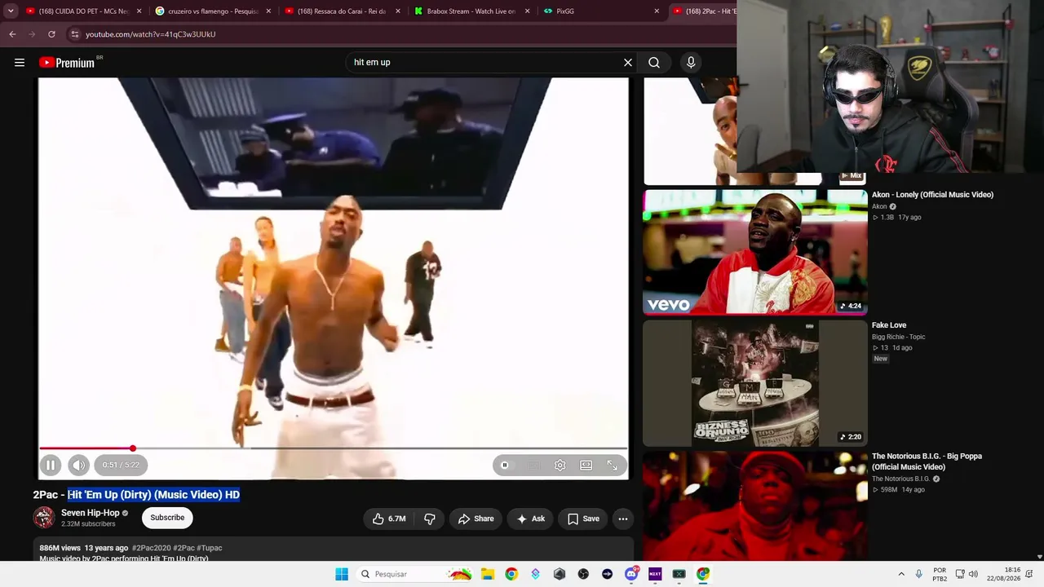Open Akon - Lonely video title
The height and width of the screenshot is (587, 1044).
click(x=932, y=195)
